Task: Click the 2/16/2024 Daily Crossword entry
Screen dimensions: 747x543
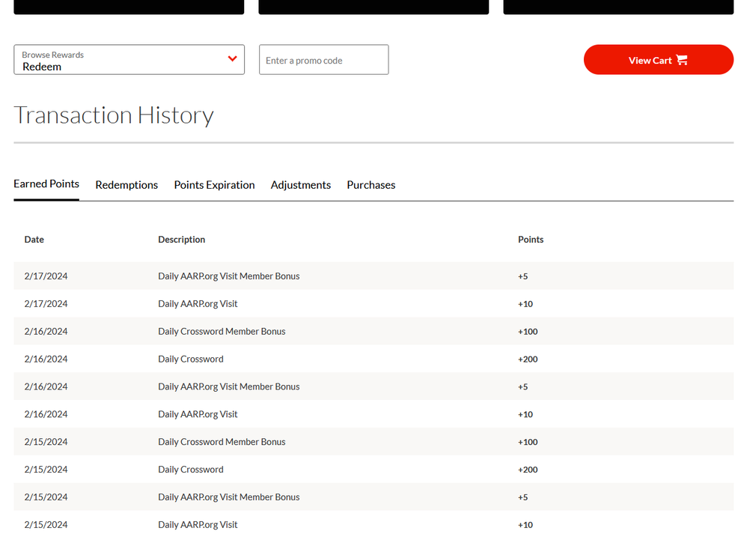Action: [191, 360]
